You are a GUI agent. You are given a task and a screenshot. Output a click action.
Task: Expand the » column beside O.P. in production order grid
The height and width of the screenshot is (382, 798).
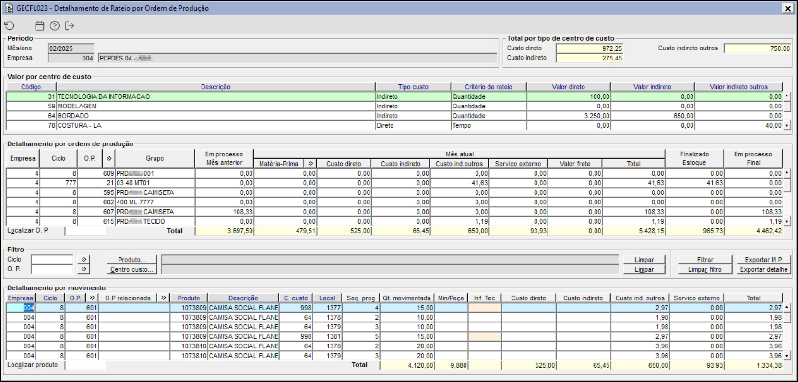click(x=109, y=158)
